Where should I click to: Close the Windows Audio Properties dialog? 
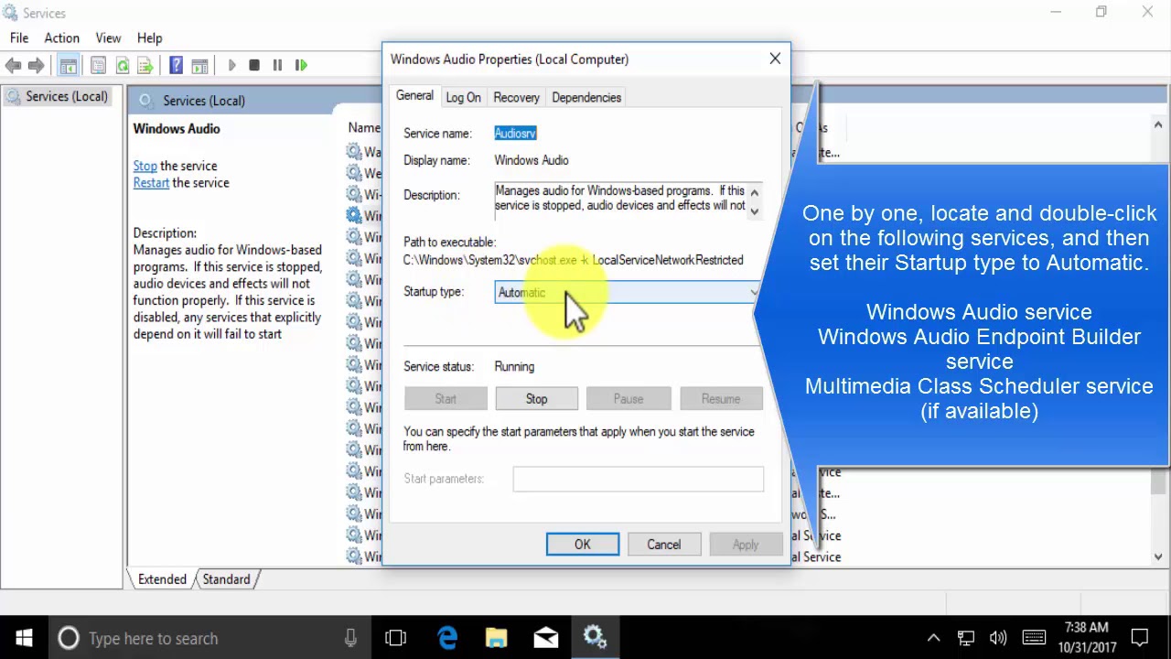click(775, 59)
